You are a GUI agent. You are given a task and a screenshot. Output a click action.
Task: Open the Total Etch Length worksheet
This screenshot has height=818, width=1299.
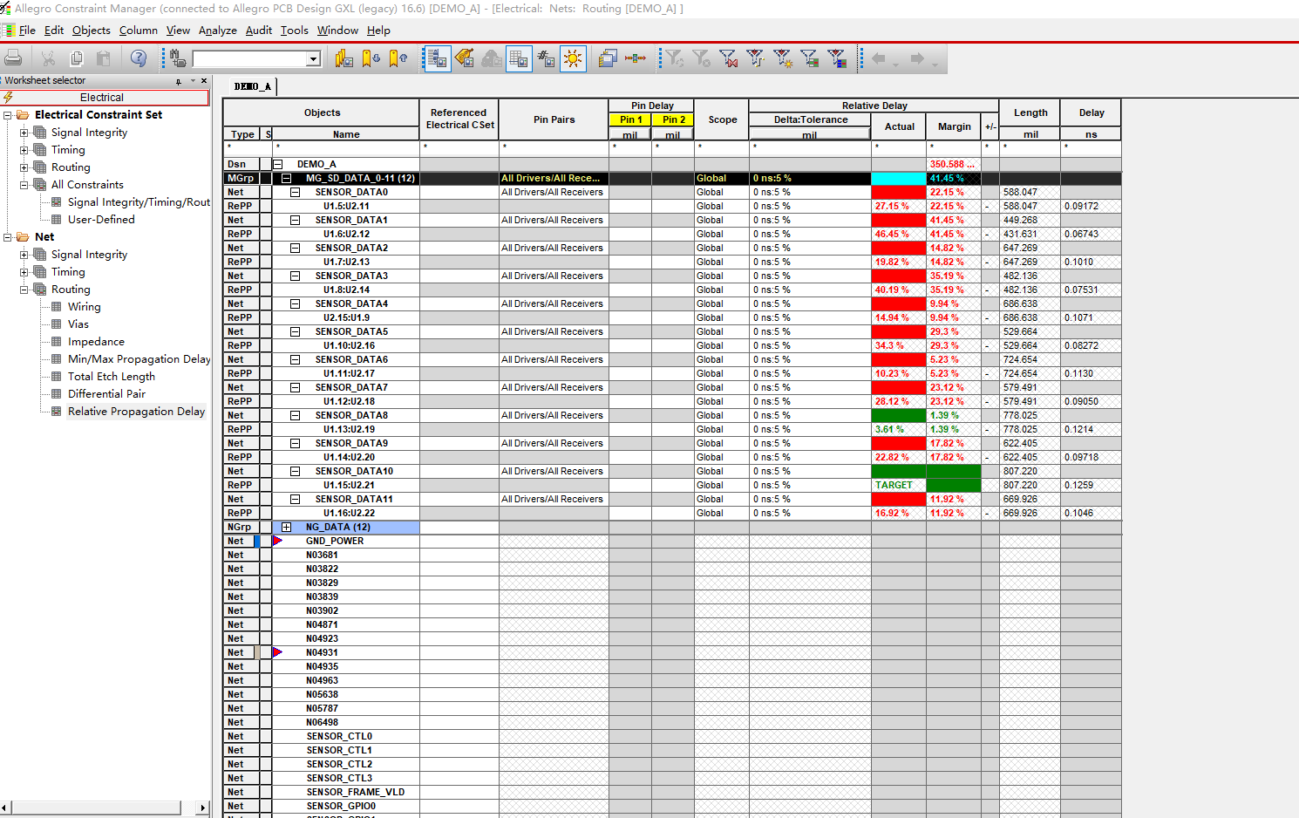pos(112,377)
